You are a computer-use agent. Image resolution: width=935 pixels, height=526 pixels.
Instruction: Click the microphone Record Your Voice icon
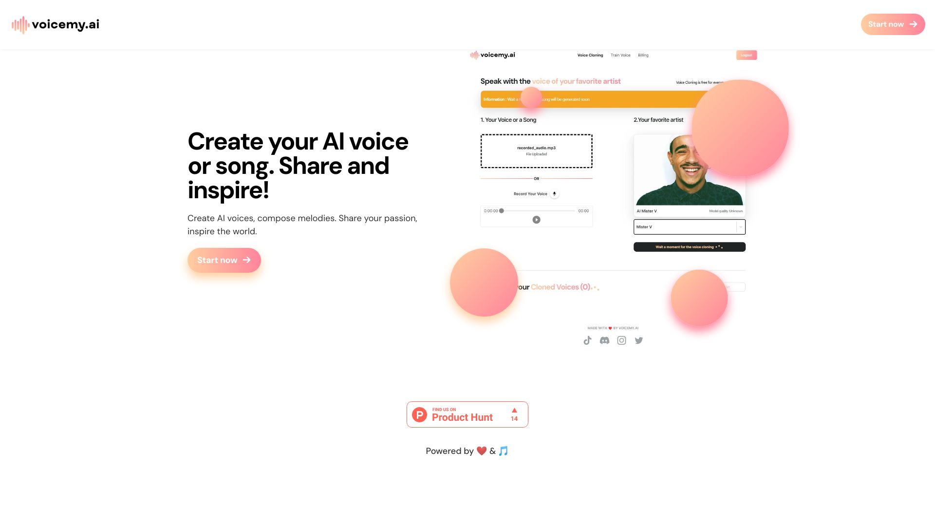tap(555, 193)
